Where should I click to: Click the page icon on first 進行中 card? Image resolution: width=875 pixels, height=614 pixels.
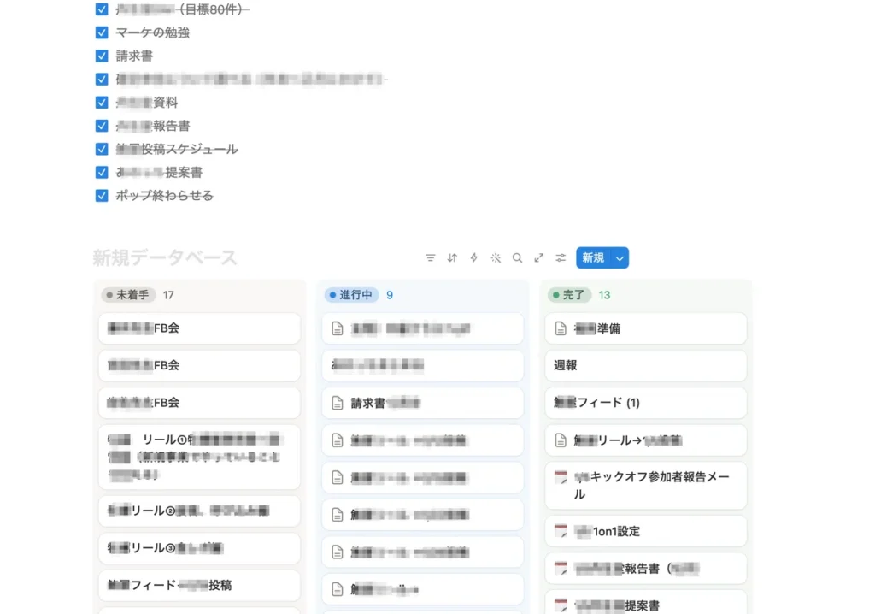338,328
